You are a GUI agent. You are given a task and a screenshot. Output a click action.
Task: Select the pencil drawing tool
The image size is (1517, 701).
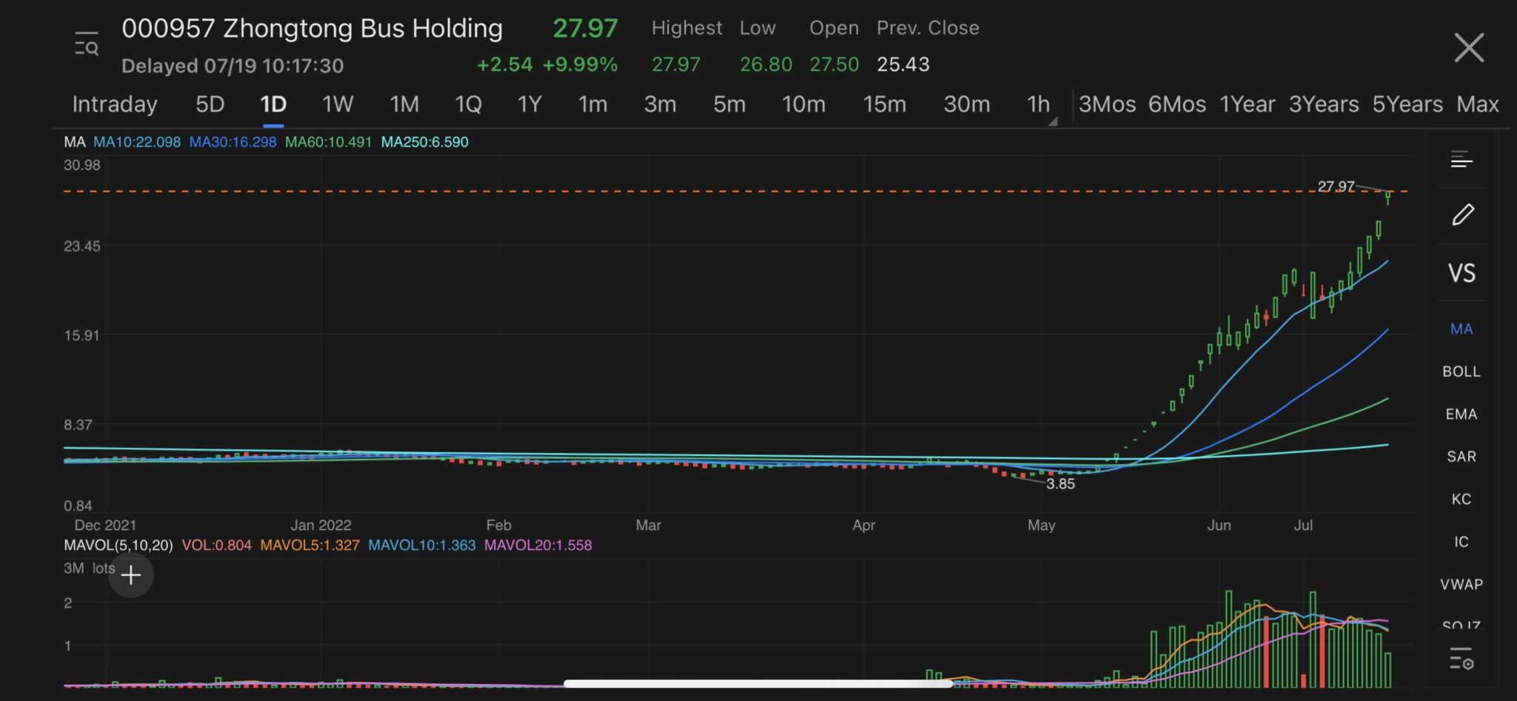1462,215
